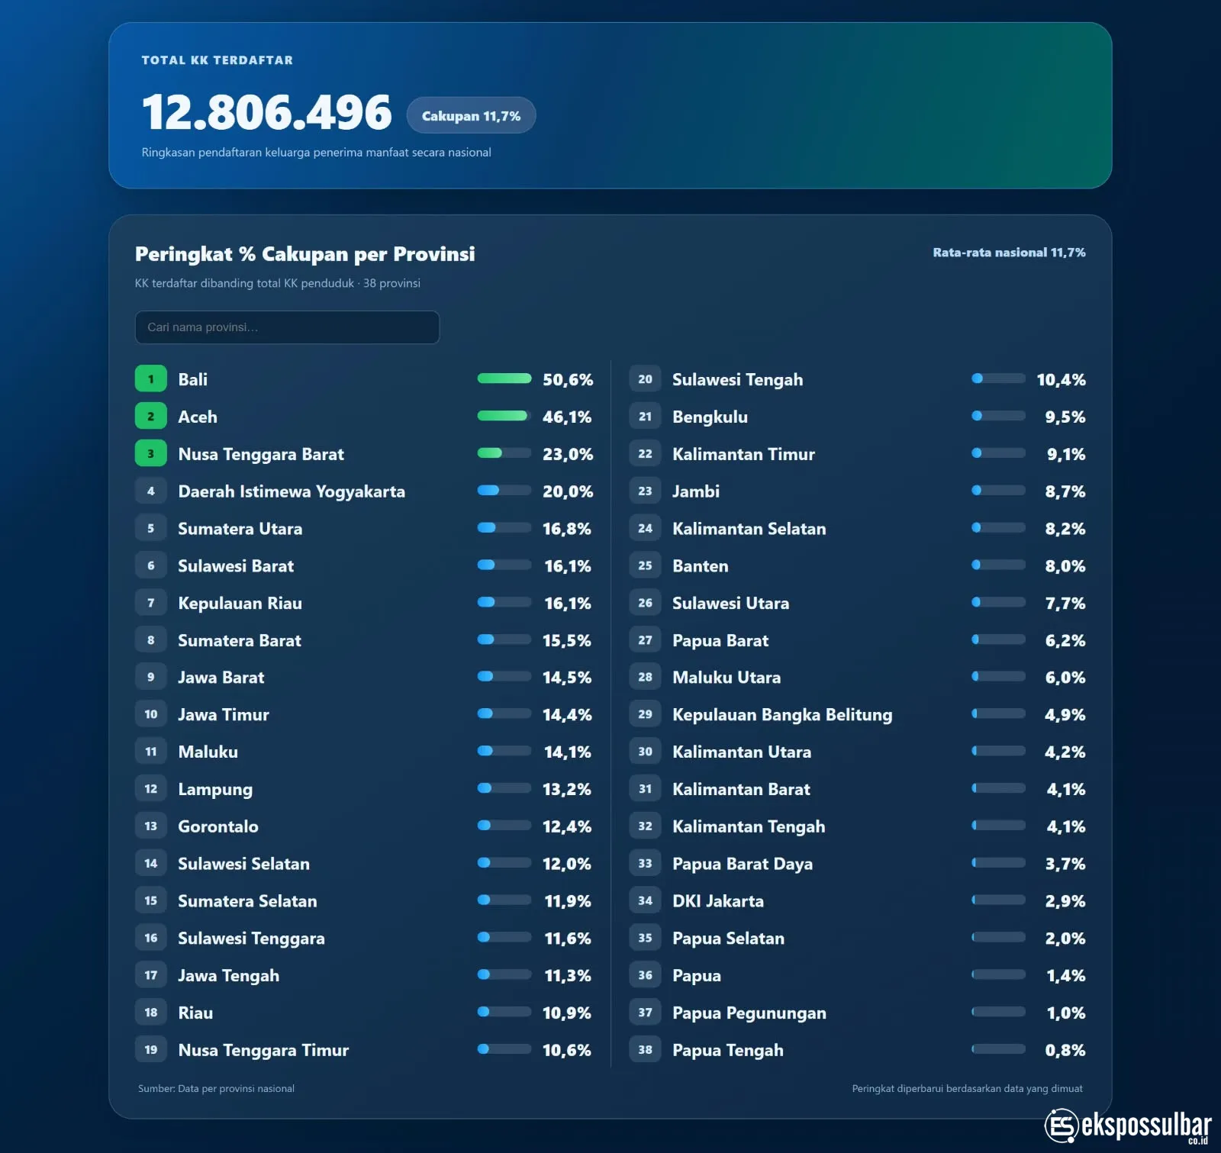
Task: Click the 'Cari nama provinsi' search field
Action: pyautogui.click(x=287, y=327)
